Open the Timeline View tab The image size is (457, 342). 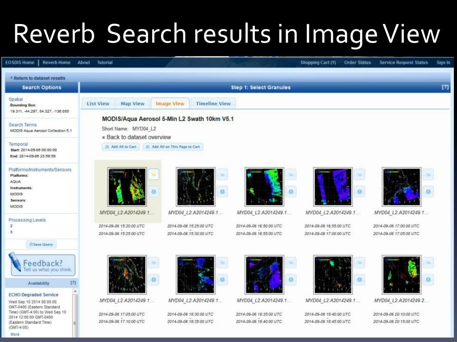click(x=213, y=103)
